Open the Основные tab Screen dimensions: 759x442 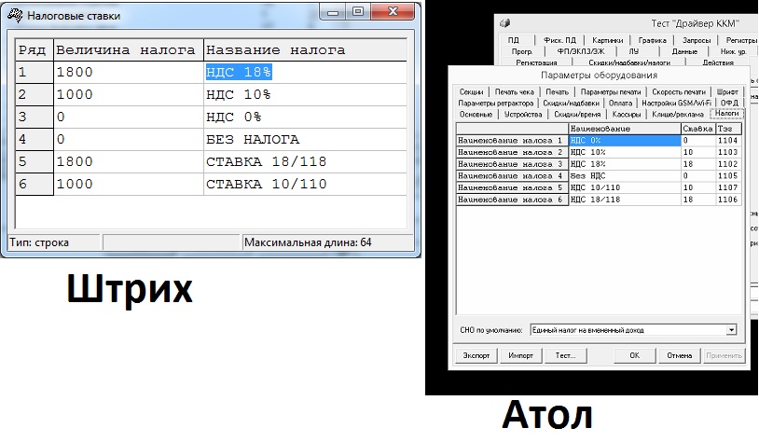(476, 115)
